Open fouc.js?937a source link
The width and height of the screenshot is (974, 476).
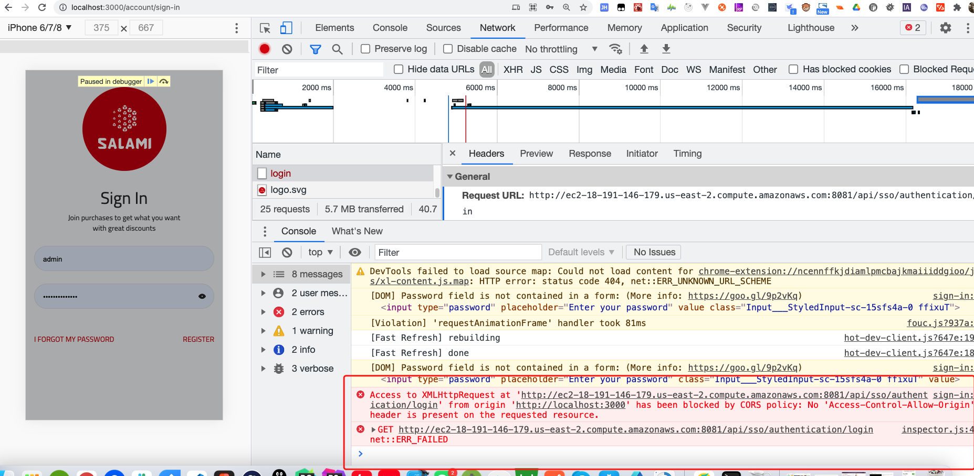[x=940, y=323]
